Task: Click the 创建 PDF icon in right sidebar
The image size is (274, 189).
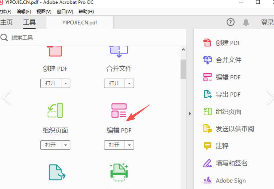Action: (207, 43)
